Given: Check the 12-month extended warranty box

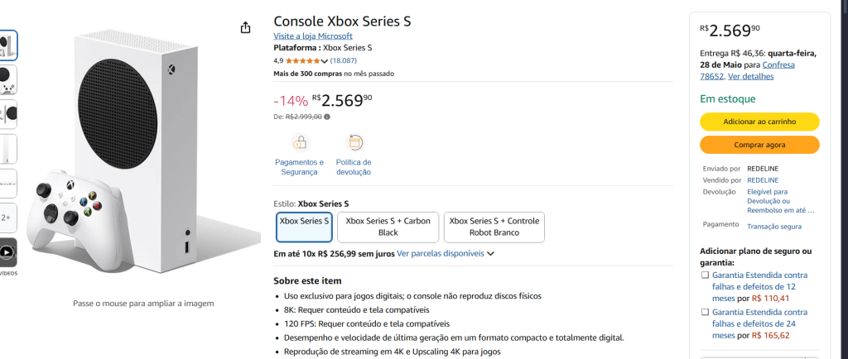Looking at the screenshot, I should (x=705, y=275).
